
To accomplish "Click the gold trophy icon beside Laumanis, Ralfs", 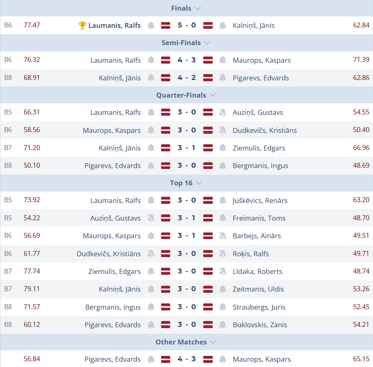I will [83, 25].
